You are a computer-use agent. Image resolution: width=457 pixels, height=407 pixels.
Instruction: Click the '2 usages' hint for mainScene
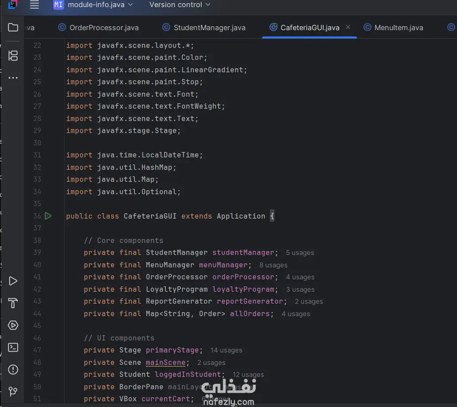coord(211,363)
